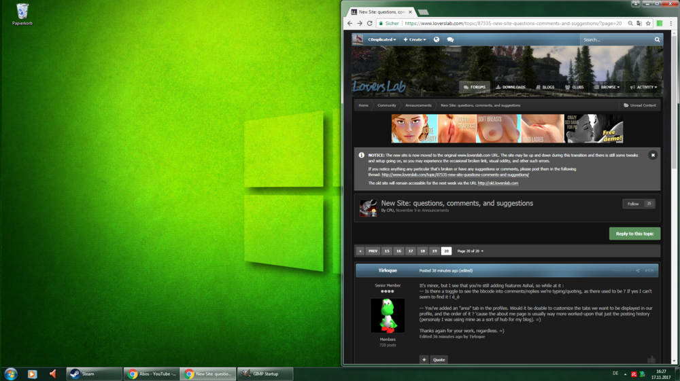
Task: Open the Page 20 of 20 dropdown
Action: point(470,251)
